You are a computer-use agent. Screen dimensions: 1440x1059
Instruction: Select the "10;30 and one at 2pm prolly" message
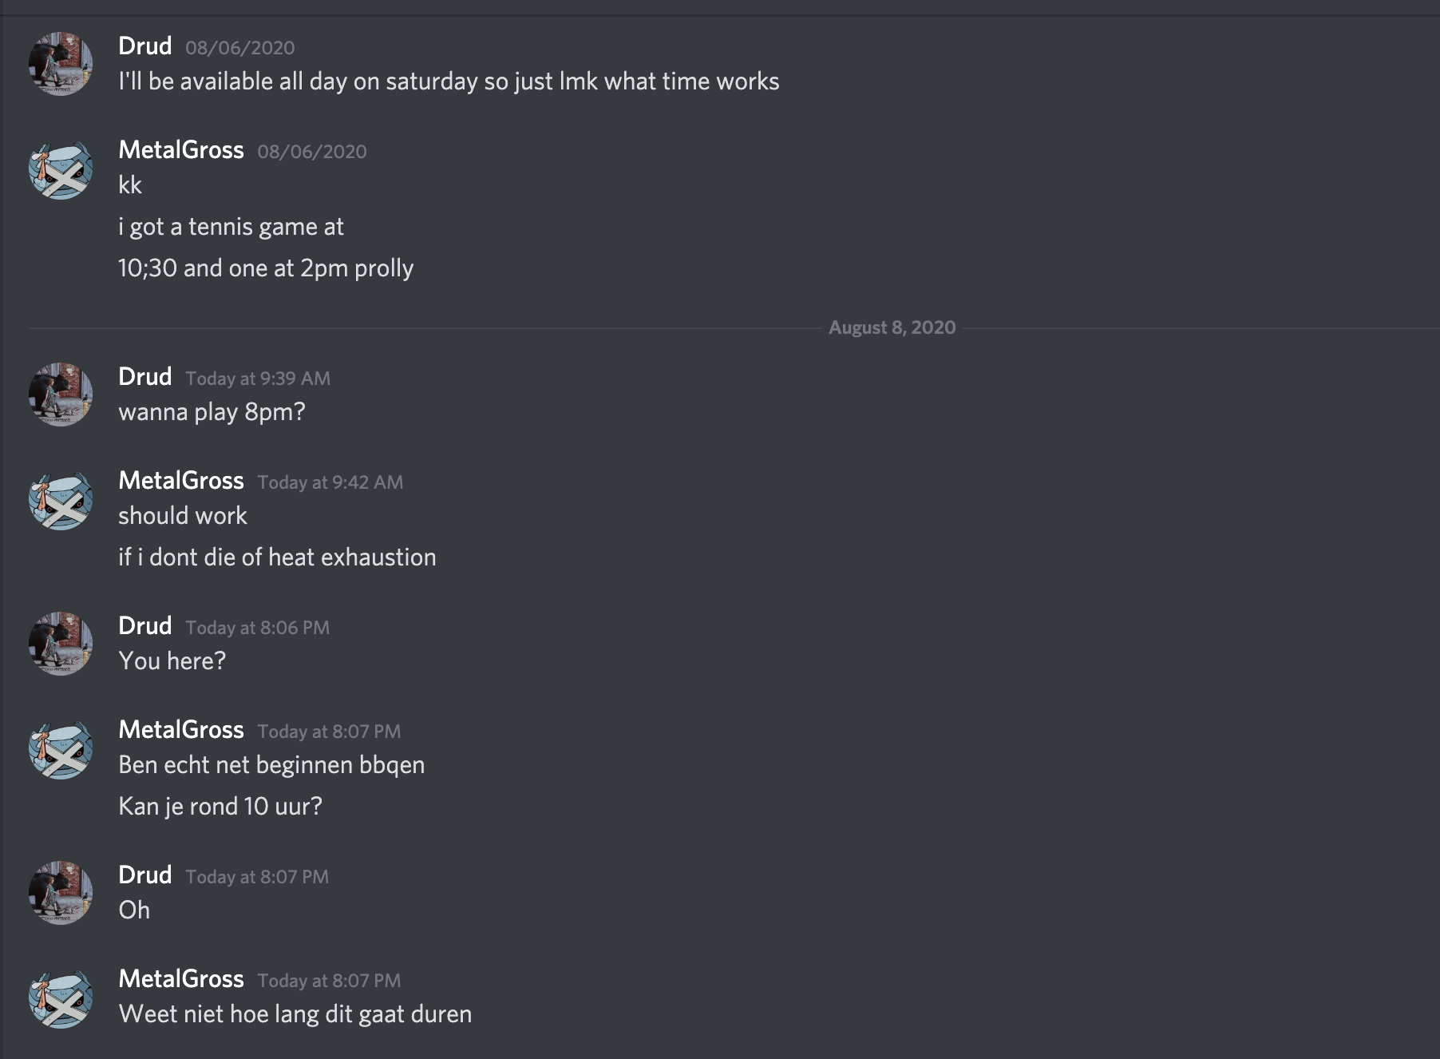pos(266,268)
